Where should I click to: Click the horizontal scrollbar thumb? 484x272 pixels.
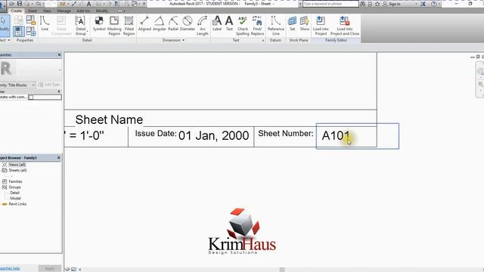point(282,270)
